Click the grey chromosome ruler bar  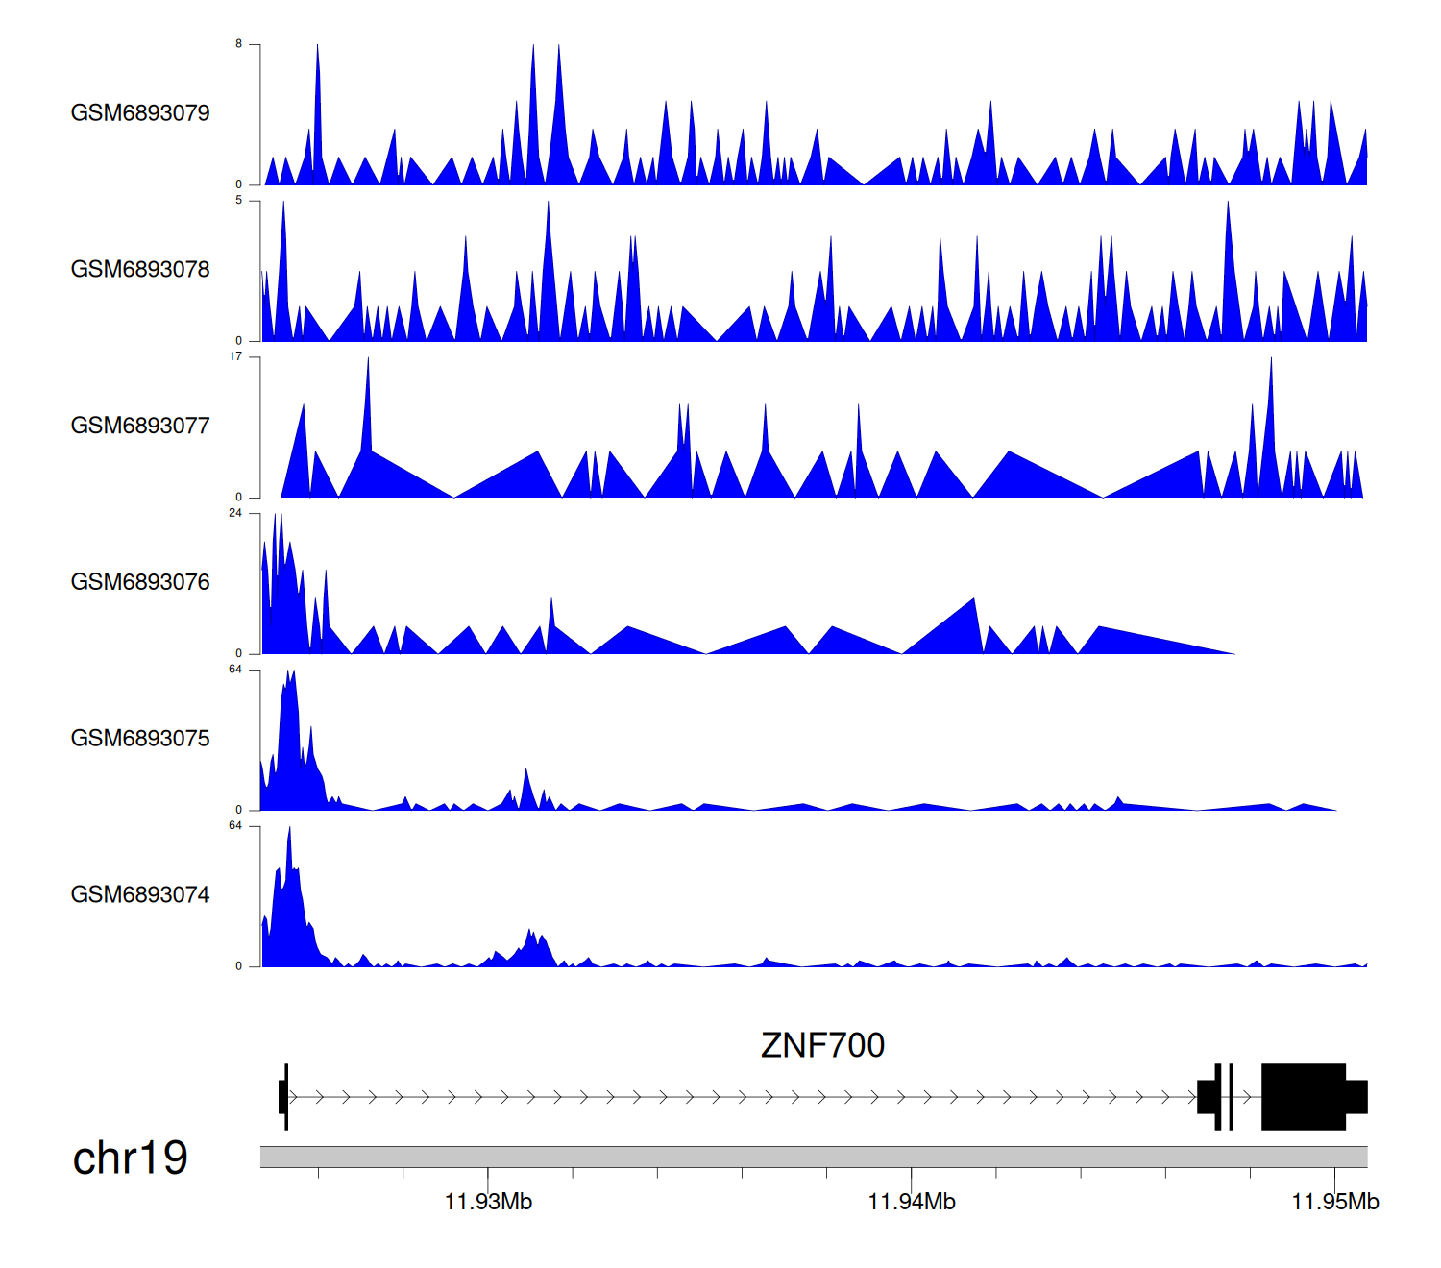coord(813,1157)
